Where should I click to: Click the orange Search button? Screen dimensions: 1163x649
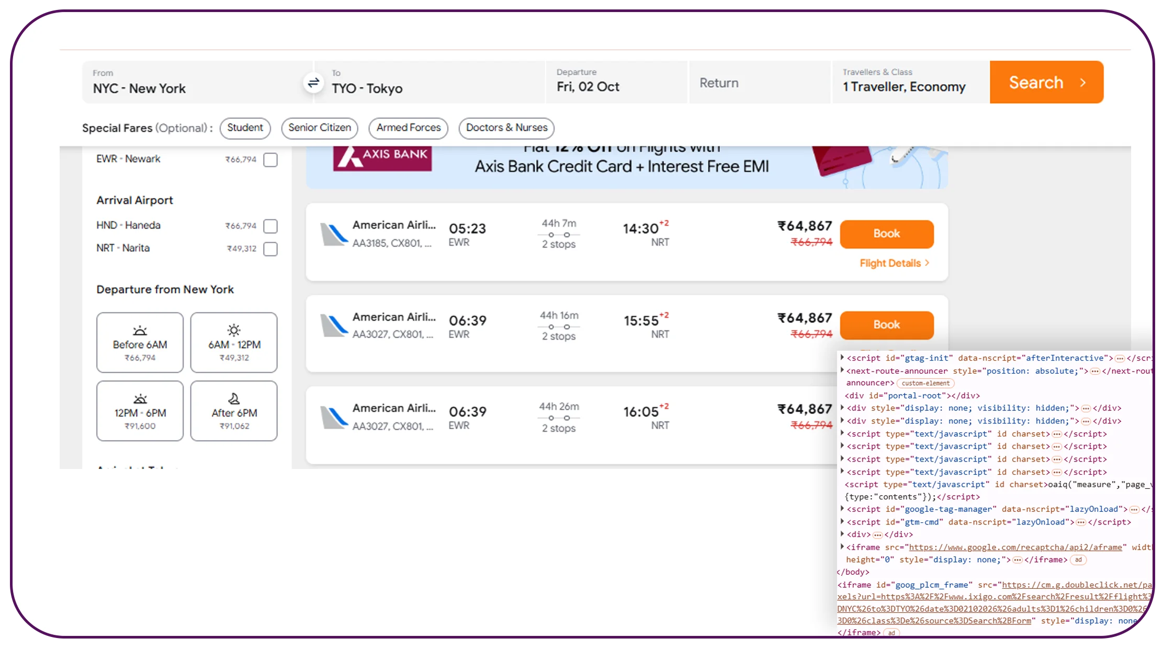pos(1046,82)
